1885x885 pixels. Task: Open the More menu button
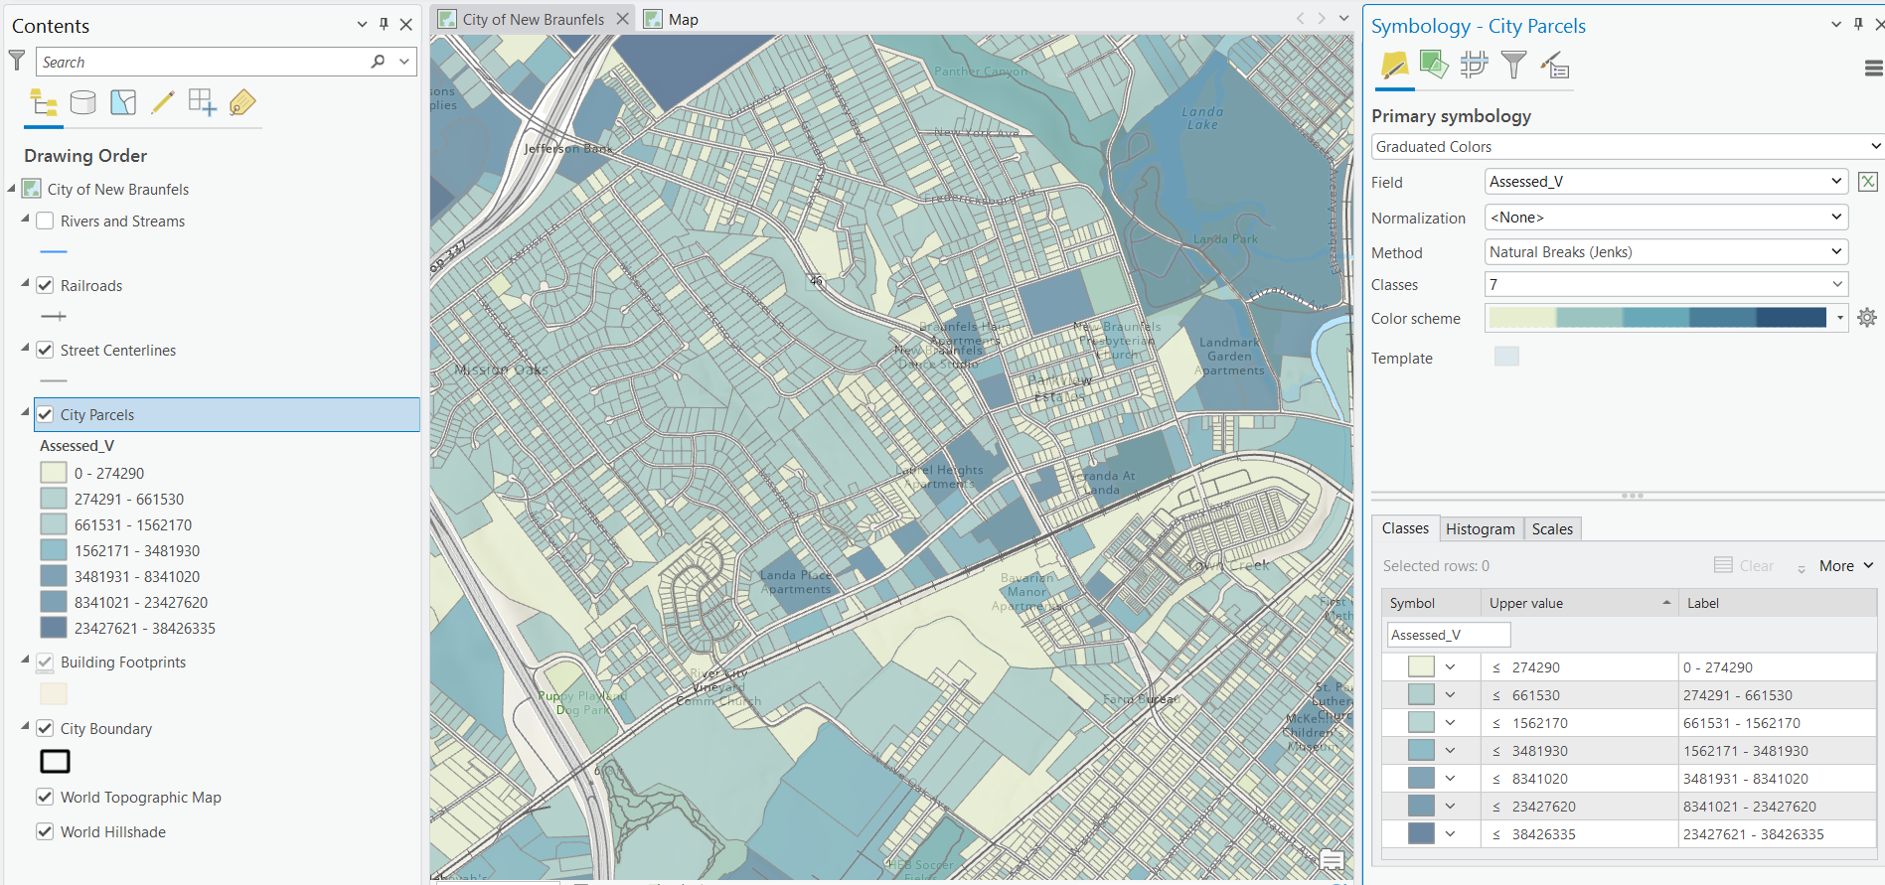click(1845, 566)
